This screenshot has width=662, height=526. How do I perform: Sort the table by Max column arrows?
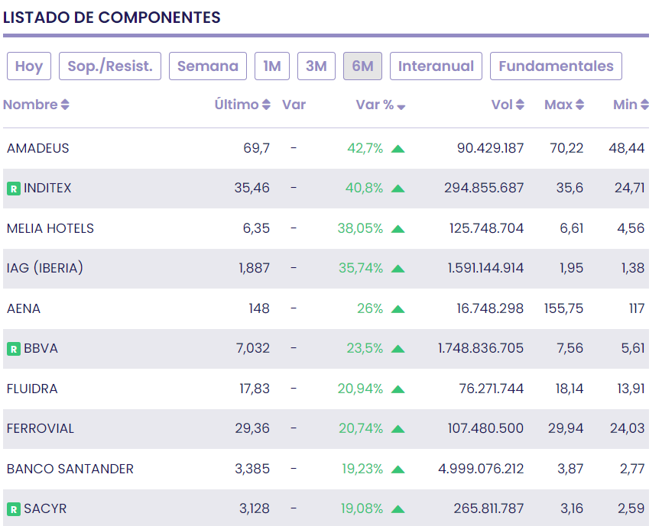[580, 105]
